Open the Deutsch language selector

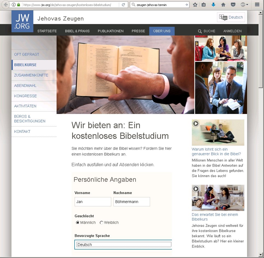coord(231,17)
